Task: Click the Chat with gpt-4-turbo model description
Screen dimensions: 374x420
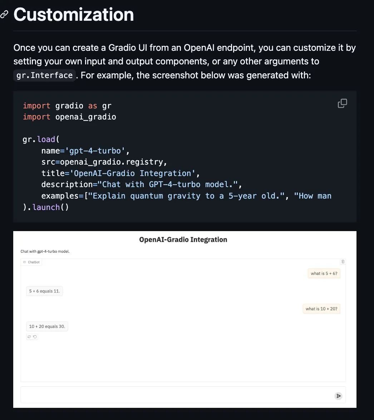Action: (x=45, y=251)
